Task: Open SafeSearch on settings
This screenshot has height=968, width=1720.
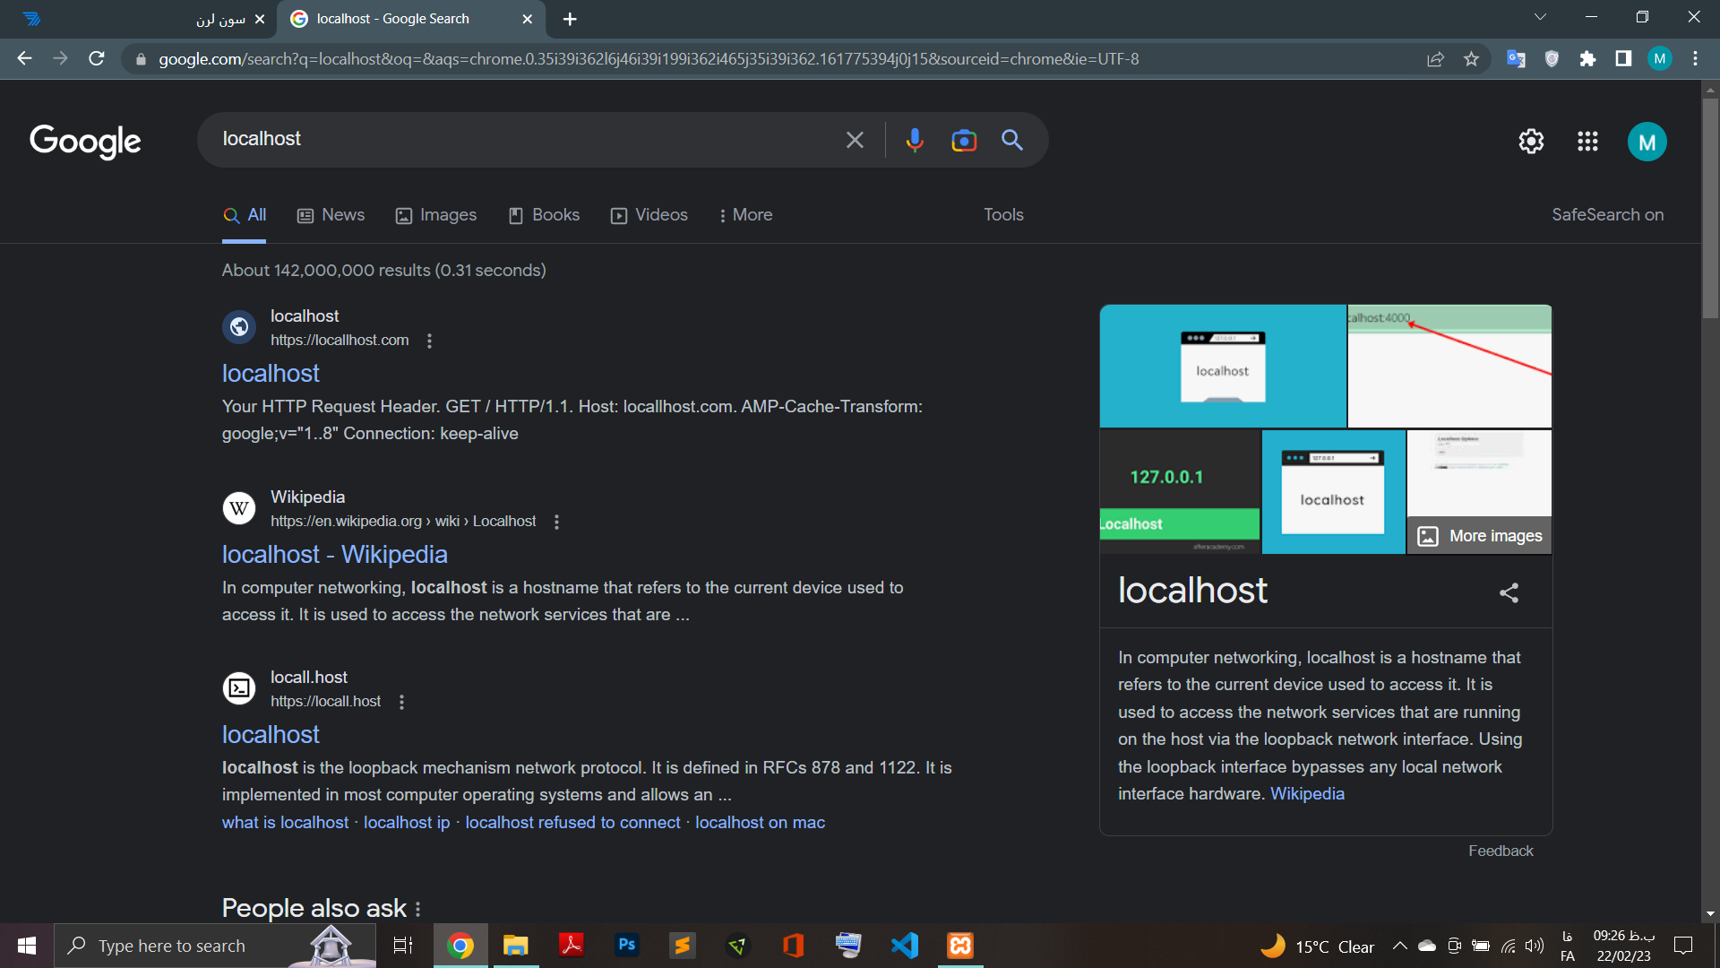Action: (1607, 215)
